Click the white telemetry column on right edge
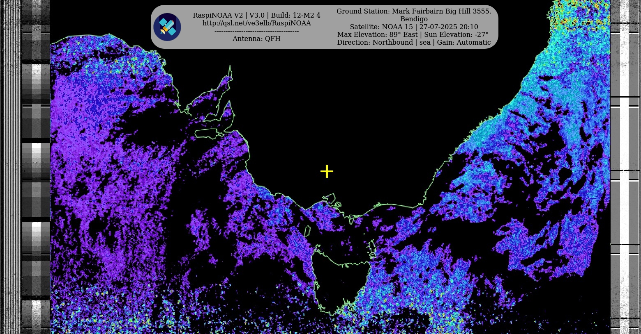This screenshot has width=641, height=334. [x=624, y=164]
